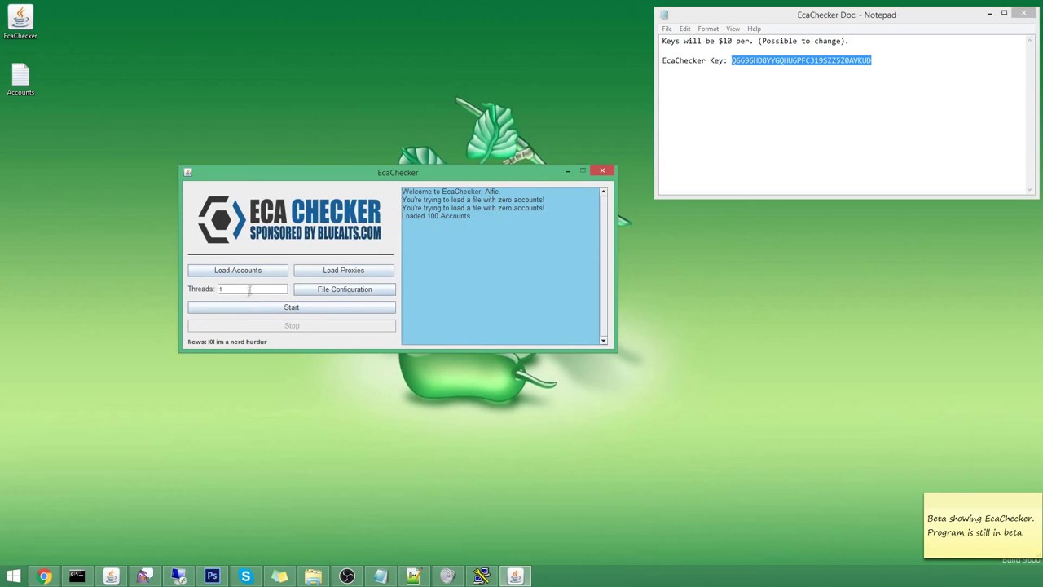Click Load Accounts button

238,271
